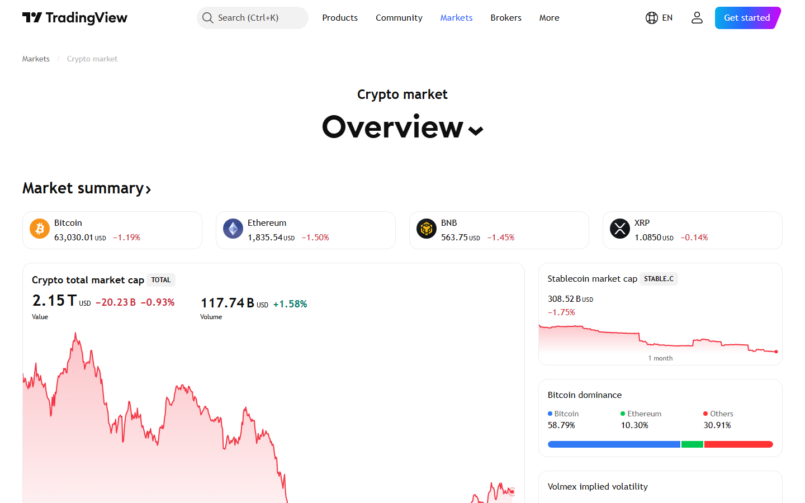Image resolution: width=805 pixels, height=503 pixels.
Task: Open the More menu
Action: 549,18
